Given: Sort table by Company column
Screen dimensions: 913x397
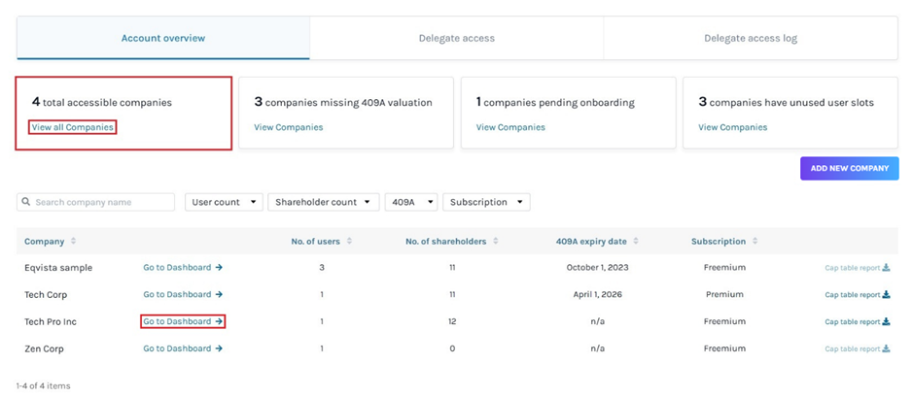Looking at the screenshot, I should 73,242.
